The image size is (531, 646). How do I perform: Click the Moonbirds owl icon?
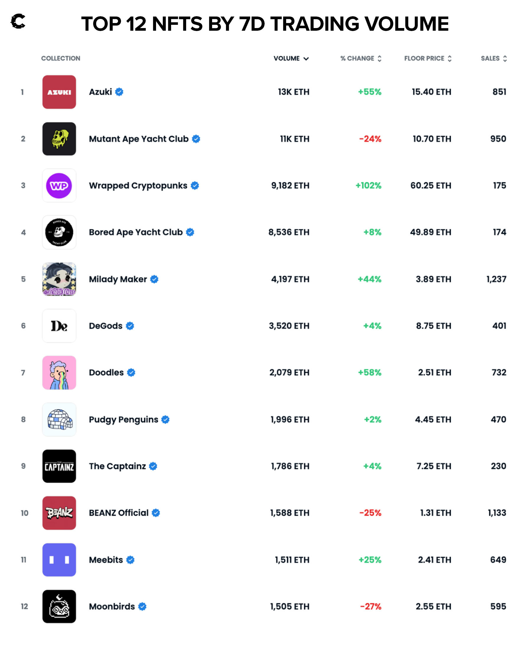tap(59, 606)
